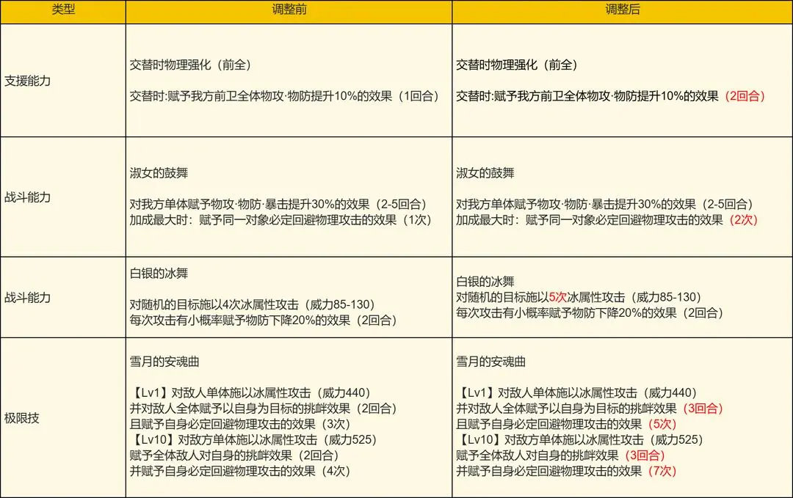The height and width of the screenshot is (498, 793).
Task: Click red （3回合） after 对自身的挑衅效果
Action: click(x=645, y=455)
